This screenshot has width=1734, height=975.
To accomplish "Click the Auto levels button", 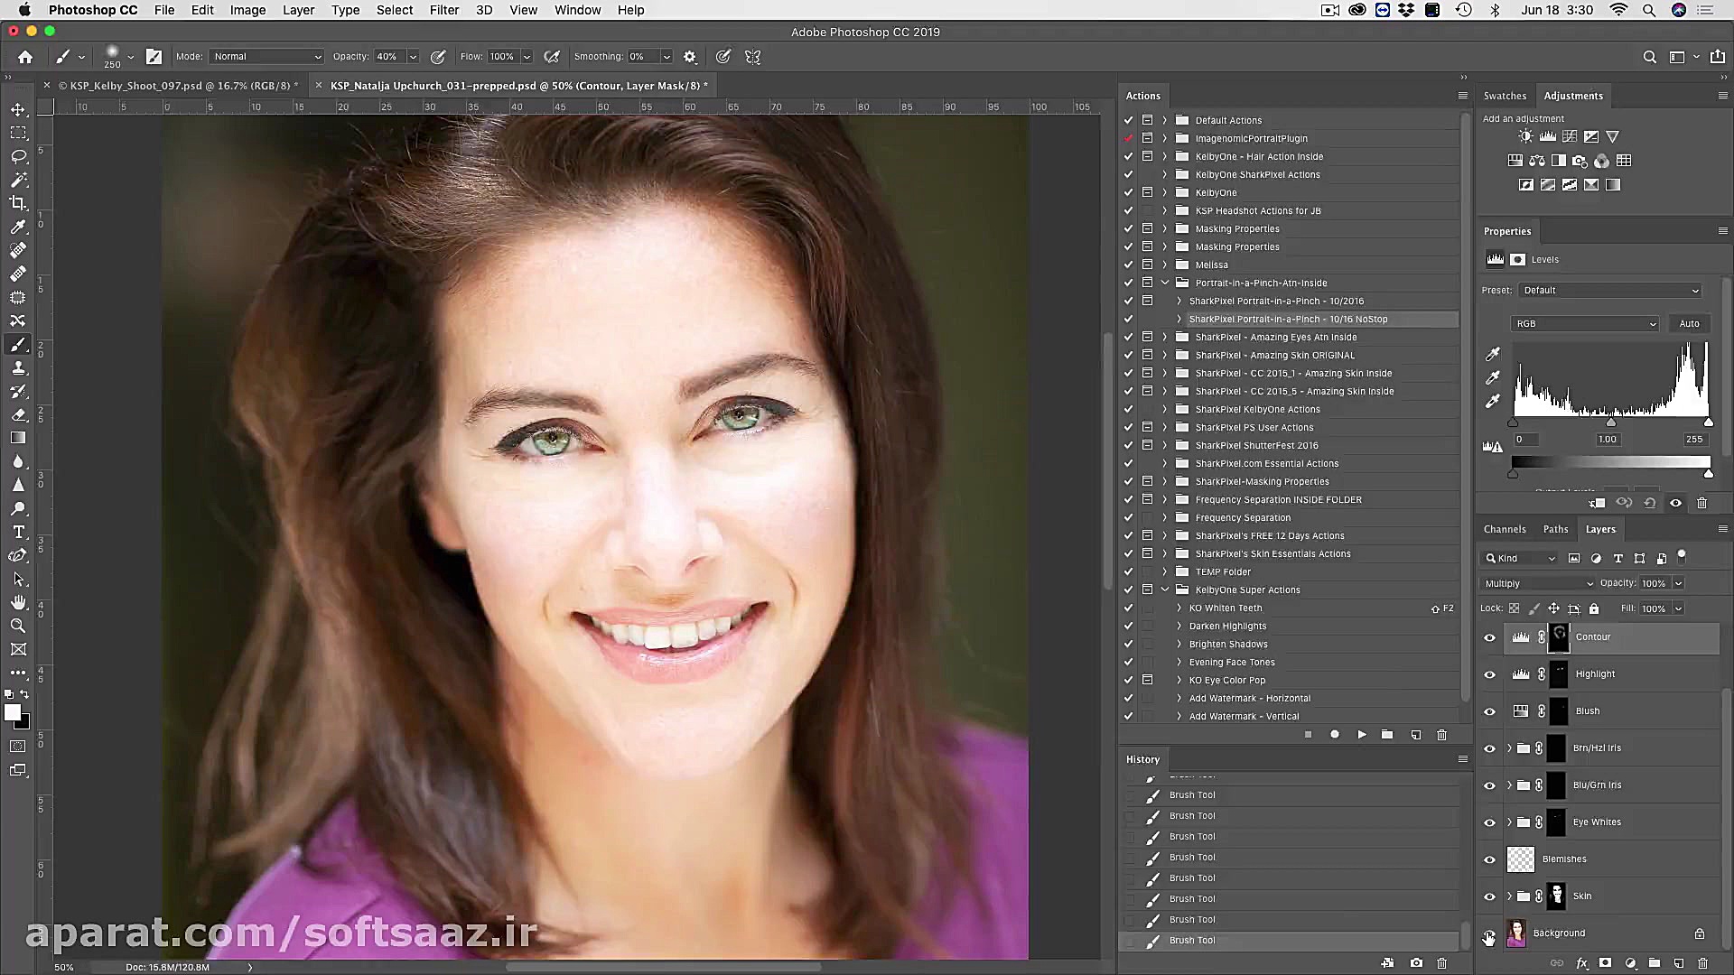I will [x=1688, y=323].
